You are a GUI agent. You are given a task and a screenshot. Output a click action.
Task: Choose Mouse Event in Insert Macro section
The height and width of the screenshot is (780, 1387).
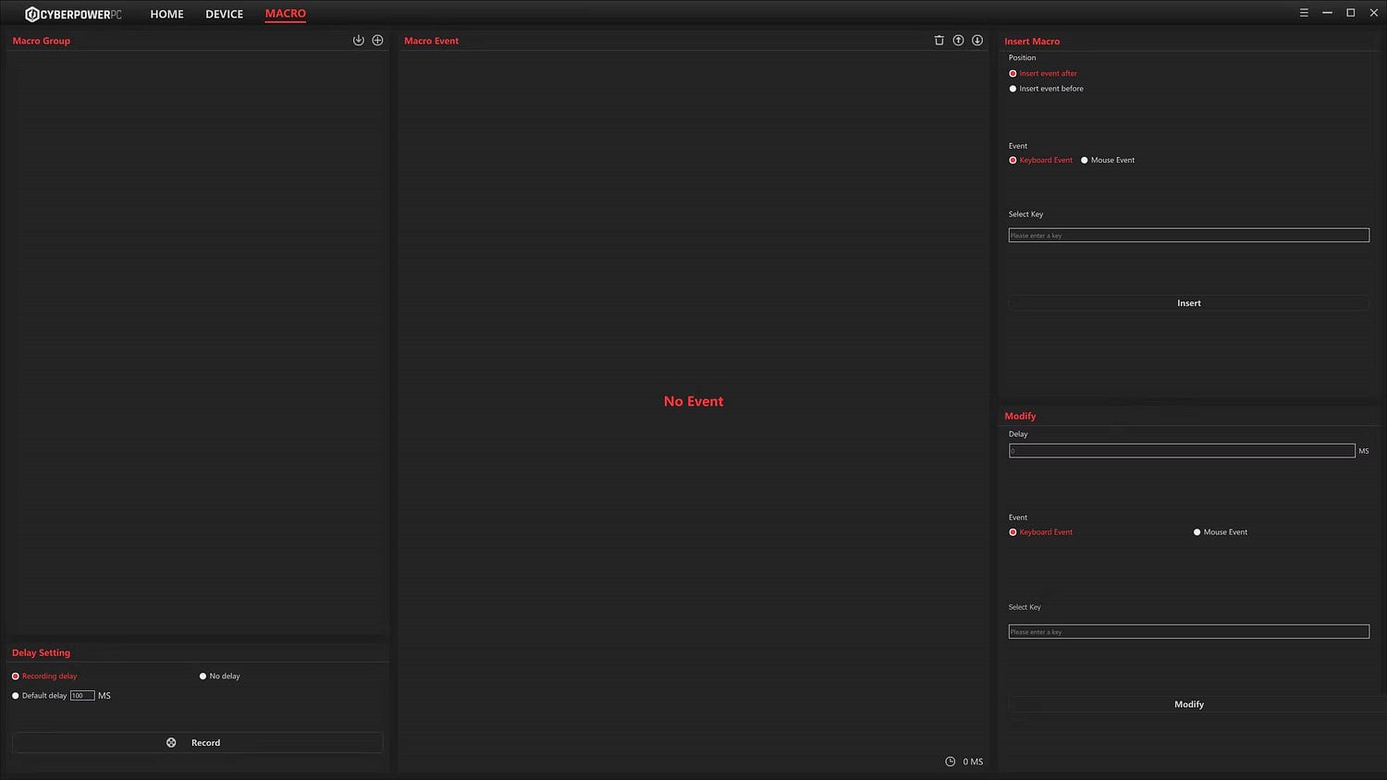coord(1085,161)
